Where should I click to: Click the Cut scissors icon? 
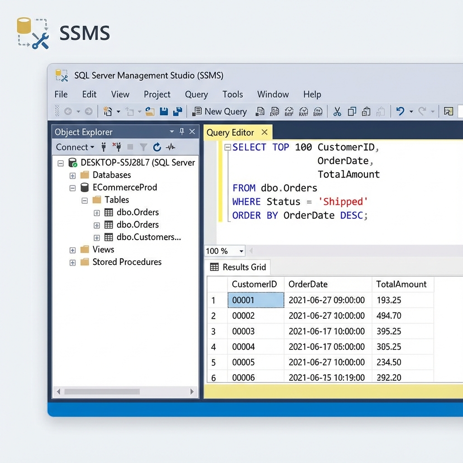pos(337,111)
